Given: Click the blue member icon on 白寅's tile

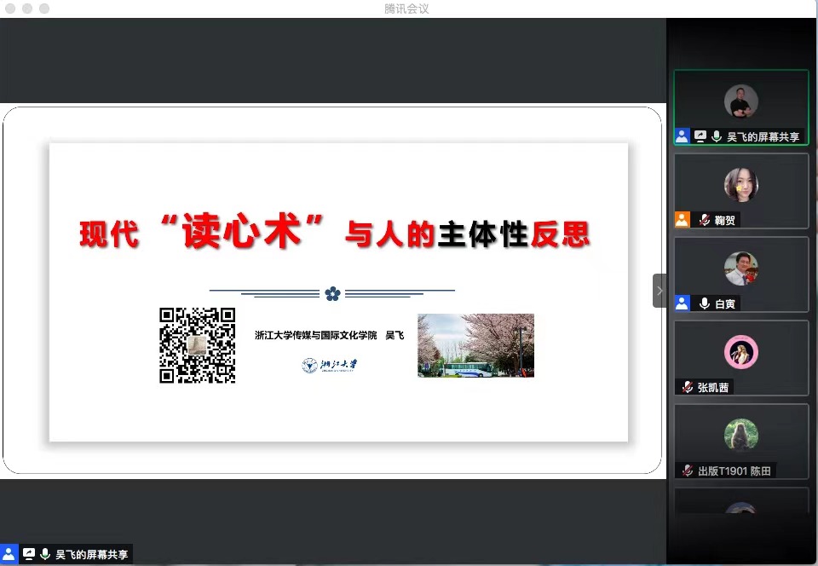Looking at the screenshot, I should click(682, 303).
